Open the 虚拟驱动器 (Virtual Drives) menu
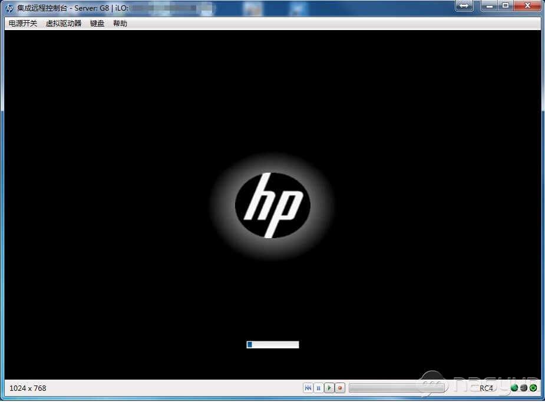 [x=64, y=24]
